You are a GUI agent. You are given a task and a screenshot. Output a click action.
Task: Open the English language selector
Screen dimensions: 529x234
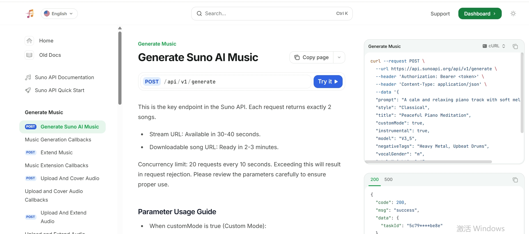click(x=59, y=13)
